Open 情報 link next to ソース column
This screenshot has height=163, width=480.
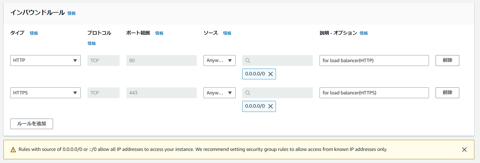(x=227, y=33)
